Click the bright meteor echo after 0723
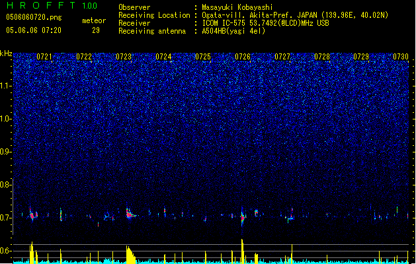Viewport: 416px width, 264px height. click(x=130, y=214)
